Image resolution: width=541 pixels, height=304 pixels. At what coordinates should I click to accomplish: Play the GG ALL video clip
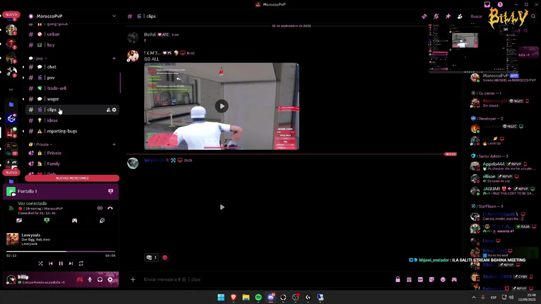click(222, 106)
